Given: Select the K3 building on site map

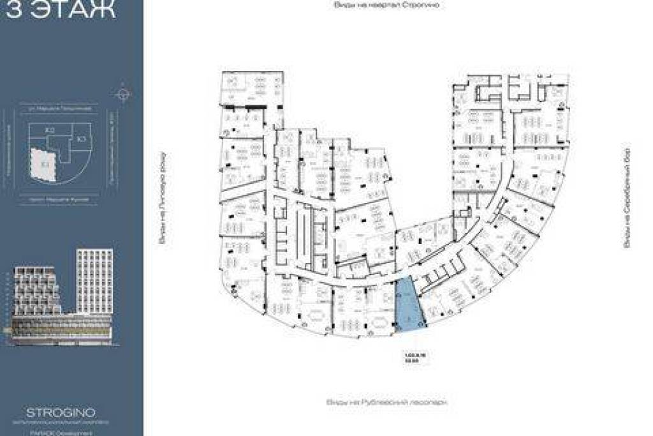Looking at the screenshot, I should 82,139.
